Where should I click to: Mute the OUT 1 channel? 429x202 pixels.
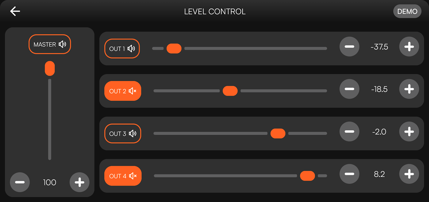pos(122,48)
